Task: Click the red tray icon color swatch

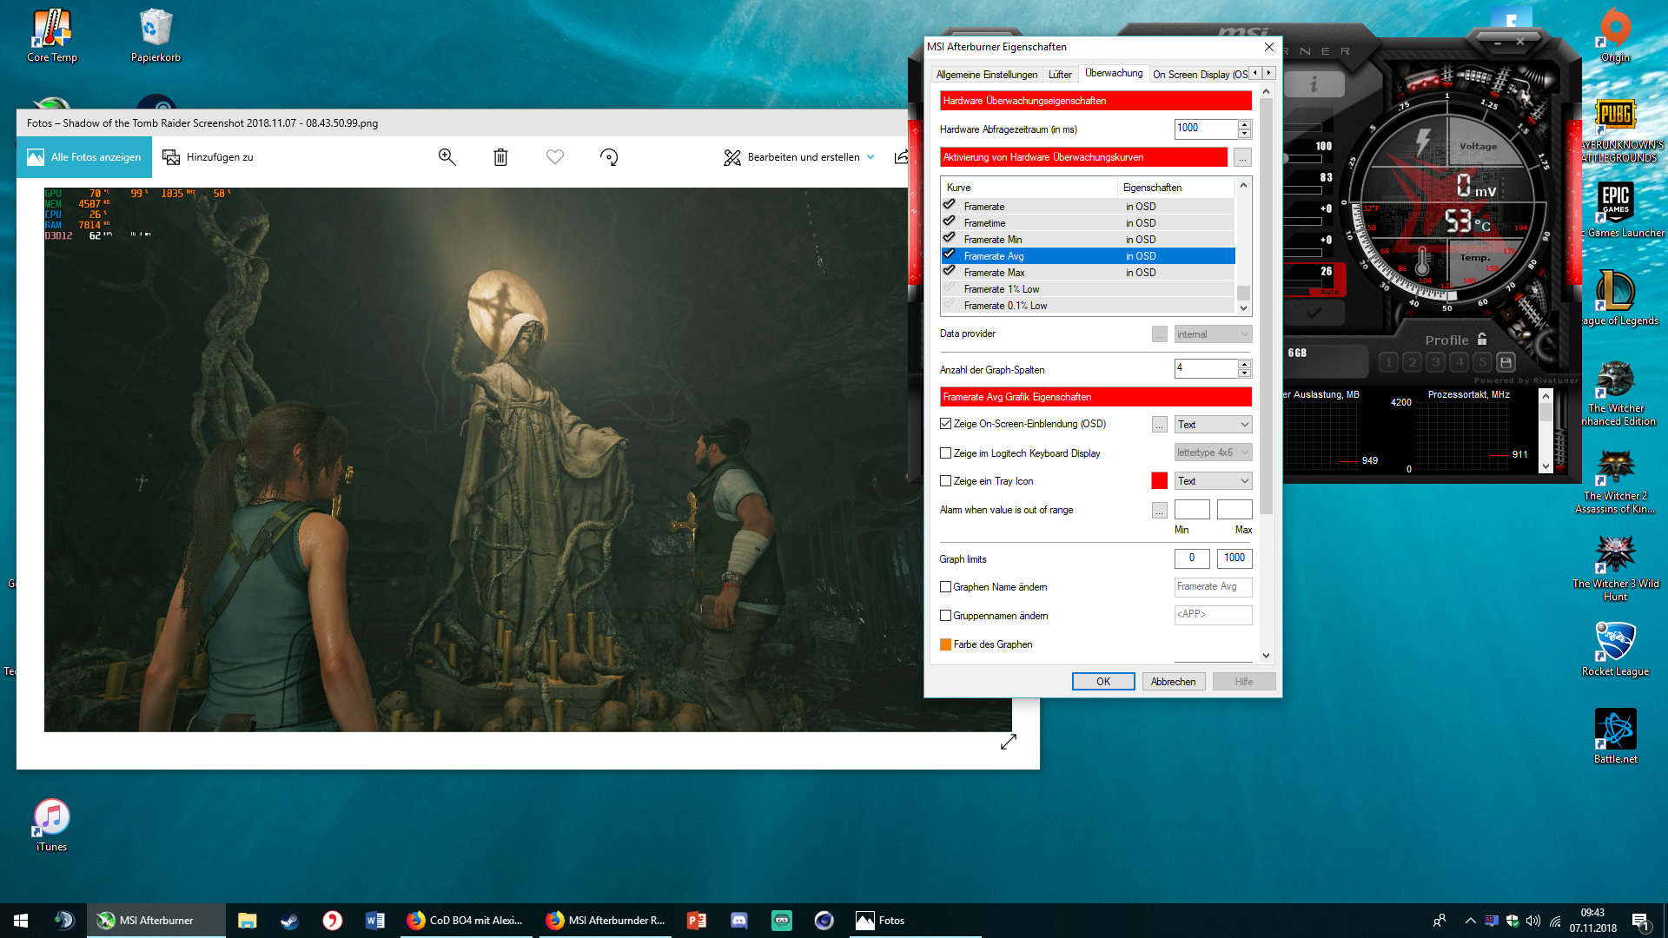Action: point(1159,481)
